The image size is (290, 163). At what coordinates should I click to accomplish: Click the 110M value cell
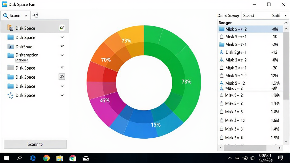coord(275,95)
